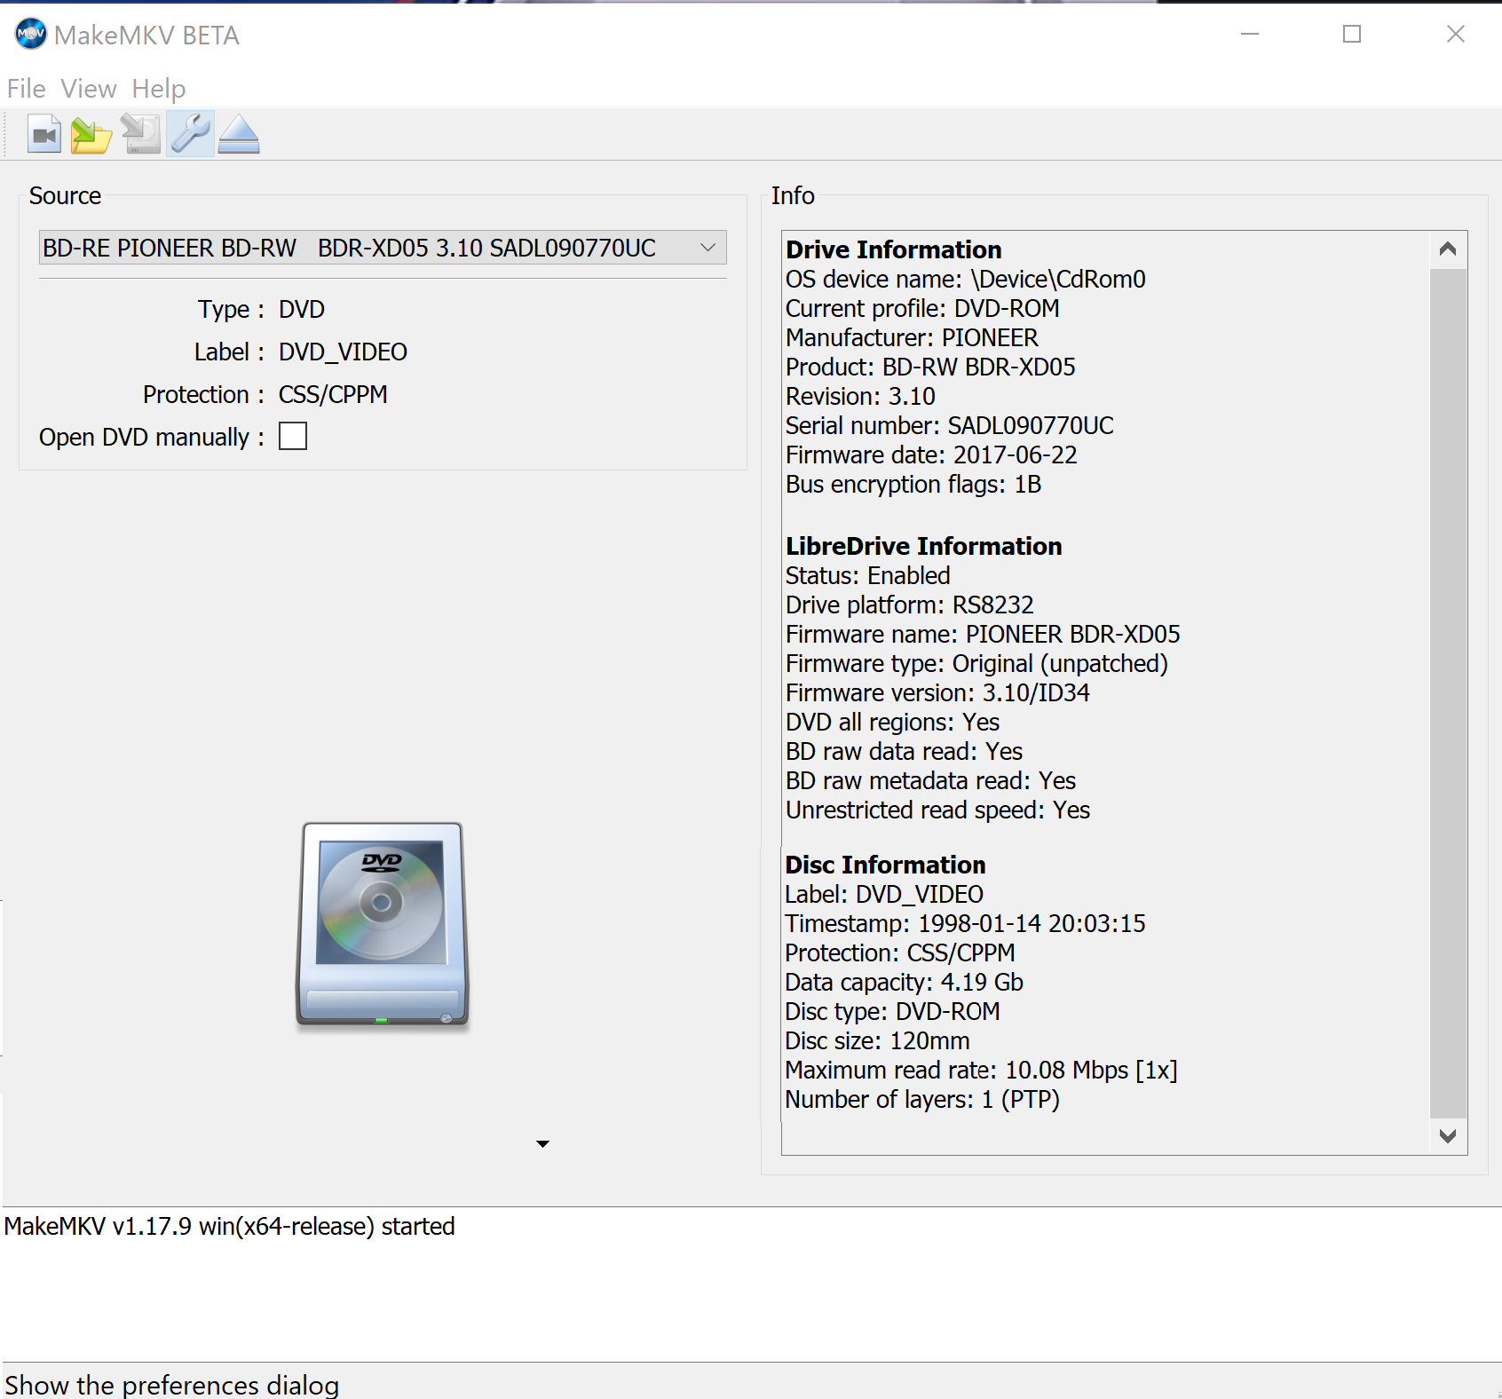
Task: Expand the source drive selection dropdown
Action: tap(708, 248)
